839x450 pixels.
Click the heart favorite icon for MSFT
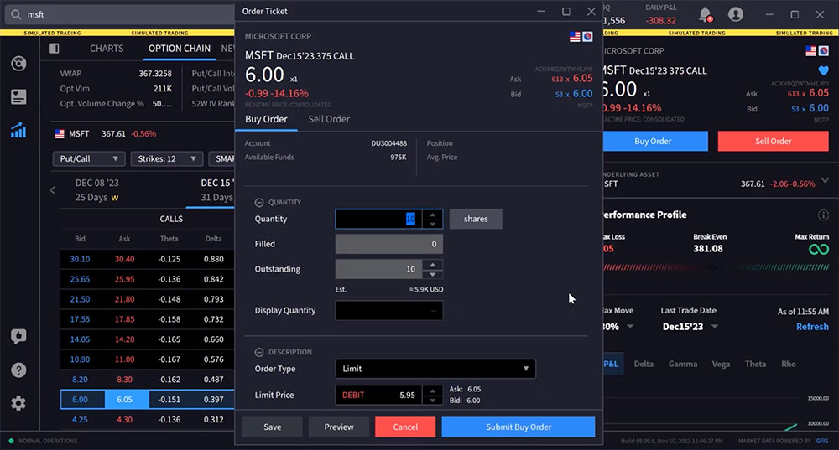tap(823, 70)
